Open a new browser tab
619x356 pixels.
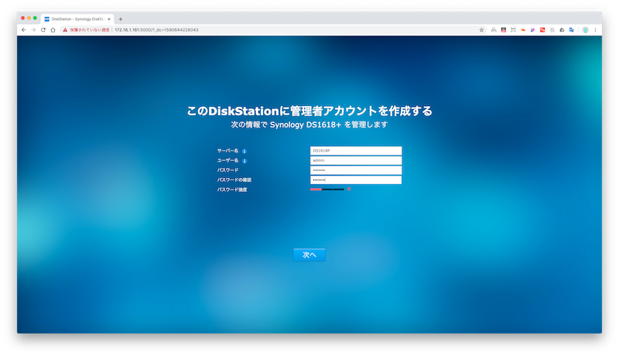121,19
